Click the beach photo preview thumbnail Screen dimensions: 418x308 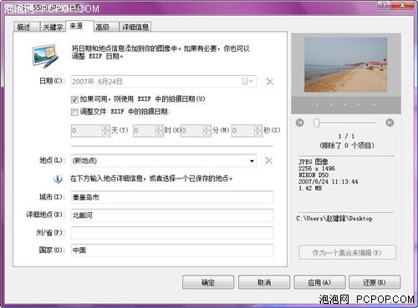click(346, 64)
